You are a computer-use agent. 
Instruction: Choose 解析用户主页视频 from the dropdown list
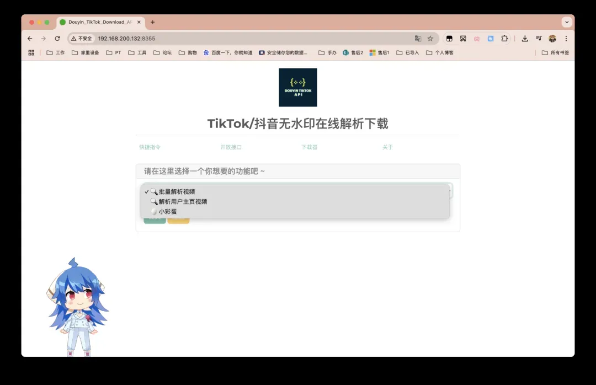183,202
